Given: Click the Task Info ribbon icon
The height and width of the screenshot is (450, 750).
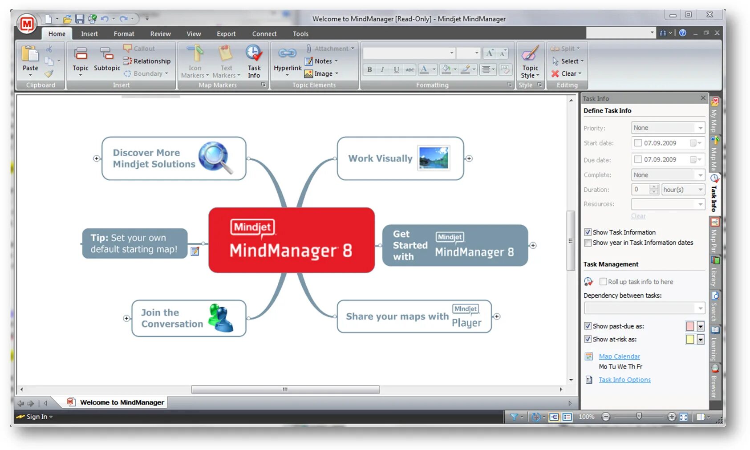Looking at the screenshot, I should point(254,61).
